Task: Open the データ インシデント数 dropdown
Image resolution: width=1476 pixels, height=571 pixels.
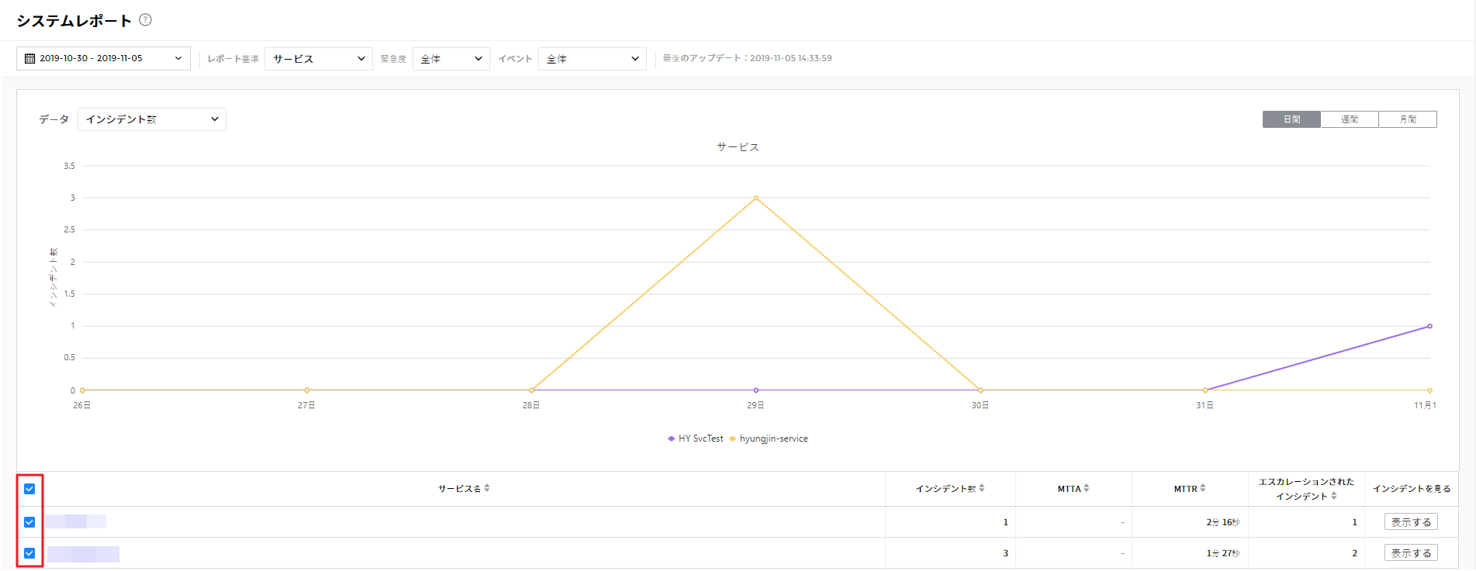Action: pyautogui.click(x=151, y=119)
